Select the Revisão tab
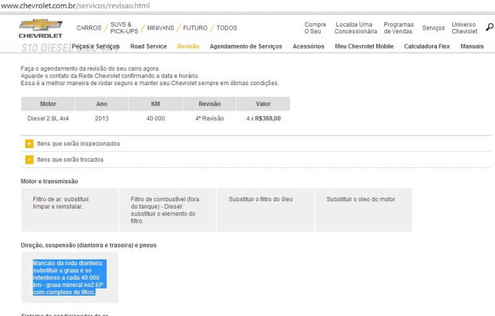The image size is (495, 316). [x=188, y=46]
